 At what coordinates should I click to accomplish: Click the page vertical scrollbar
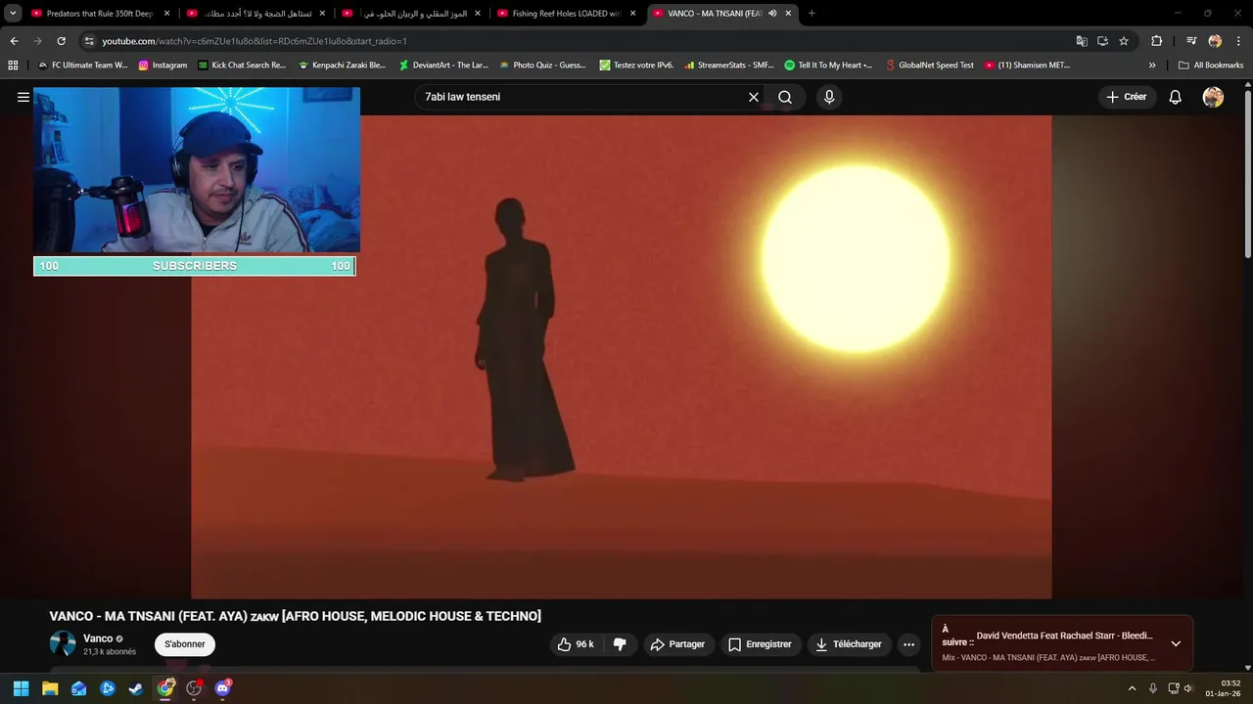pyautogui.click(x=1248, y=176)
